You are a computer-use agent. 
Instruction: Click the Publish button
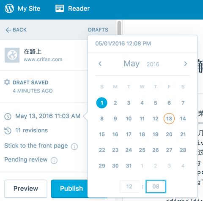coord(69,189)
